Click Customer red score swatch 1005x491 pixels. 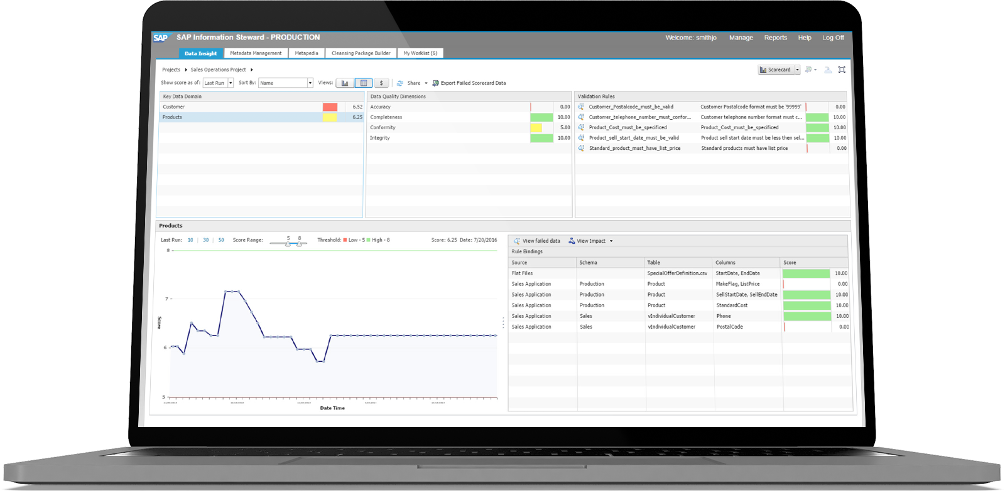pos(330,107)
